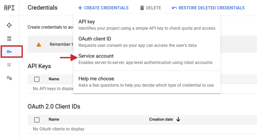The width and height of the screenshot is (257, 139).
Task: Select the Credentials key icon
Action: (x=9, y=52)
